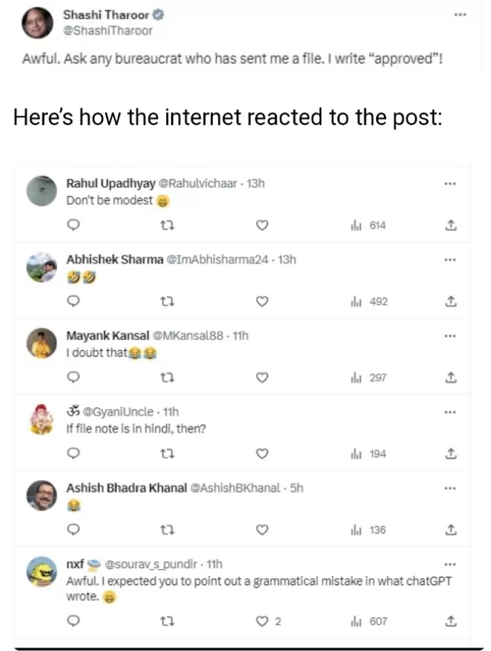This screenshot has width=491, height=651.
Task: Retweet Abhishek Sharma's emoji reply
Action: 166,302
